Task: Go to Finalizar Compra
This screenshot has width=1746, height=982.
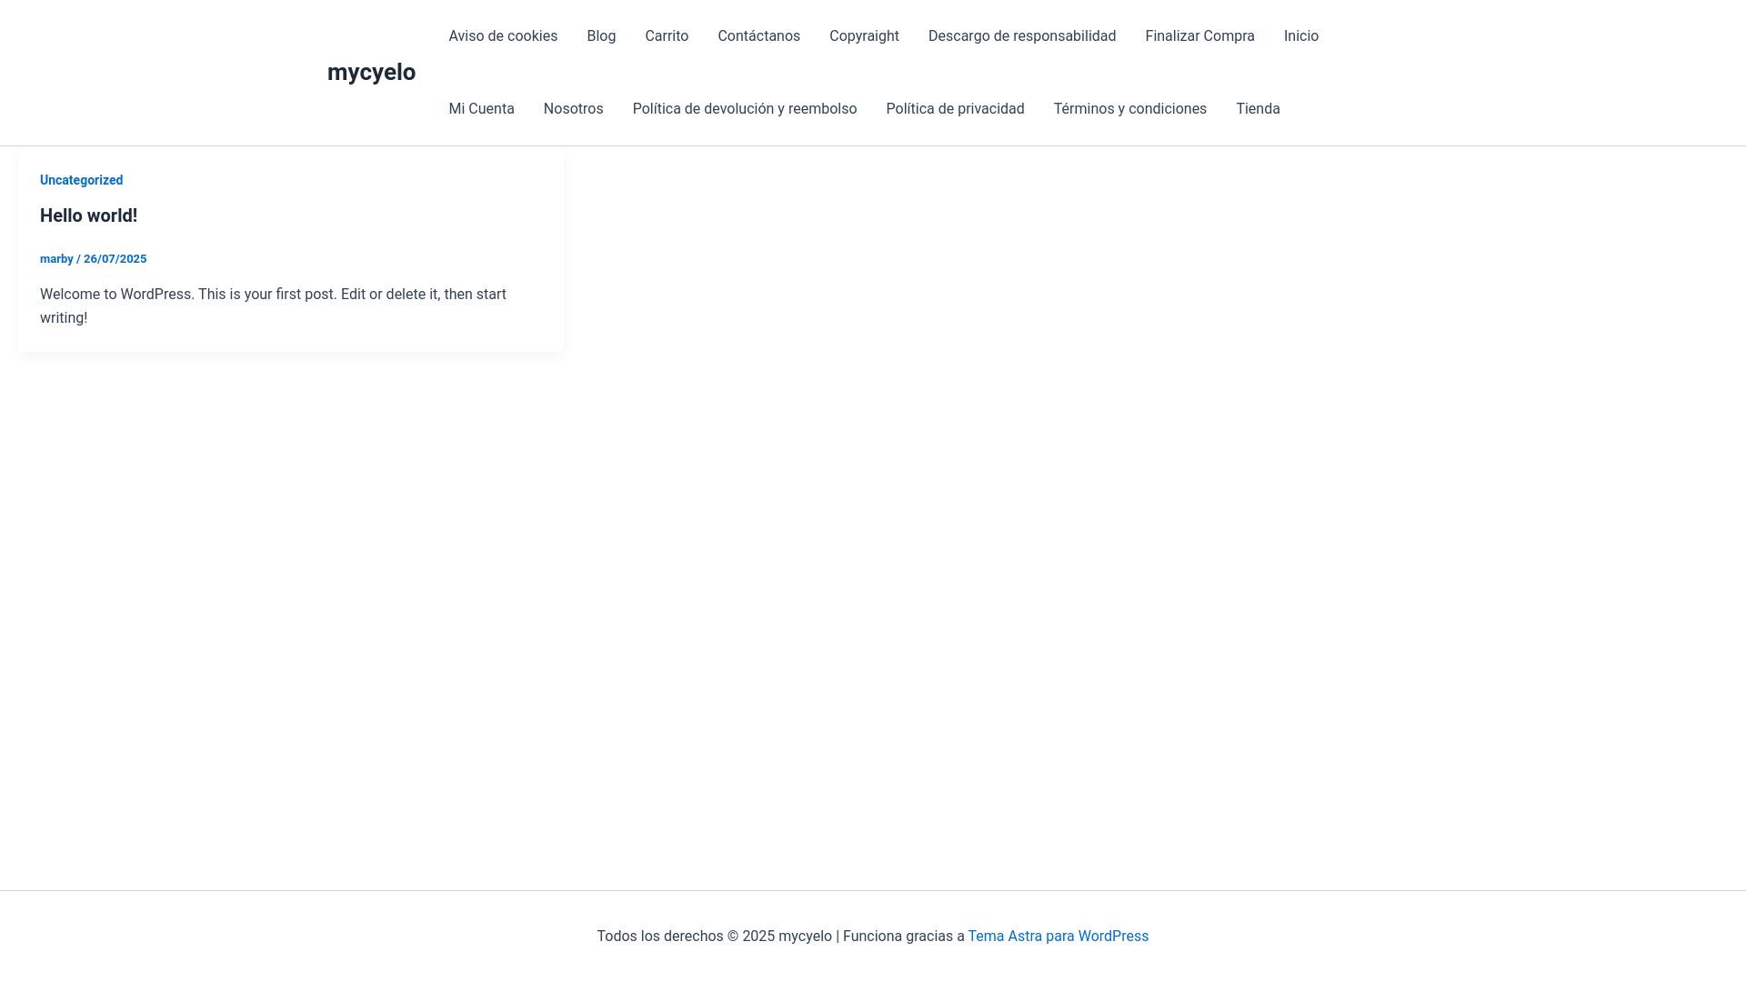Action: 1199,36
